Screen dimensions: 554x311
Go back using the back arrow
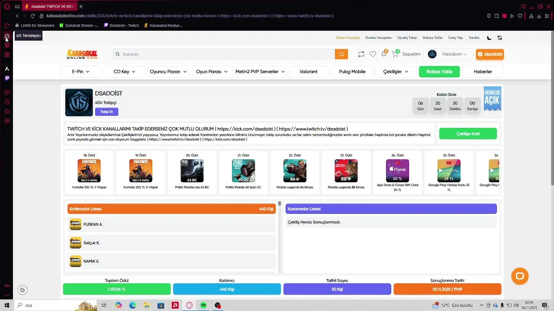tap(17, 16)
